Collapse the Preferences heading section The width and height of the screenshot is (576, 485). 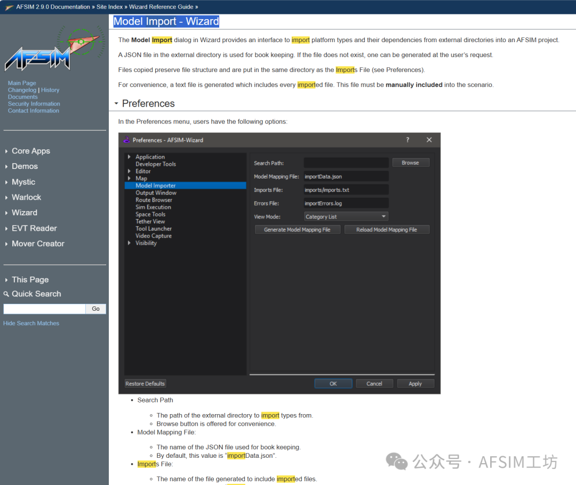coord(116,103)
